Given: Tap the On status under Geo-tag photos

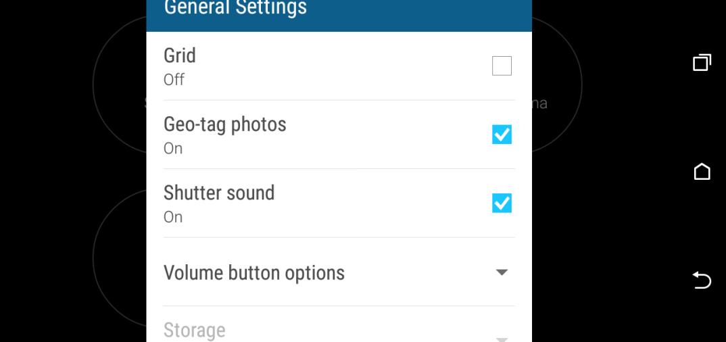Looking at the screenshot, I should coord(173,149).
